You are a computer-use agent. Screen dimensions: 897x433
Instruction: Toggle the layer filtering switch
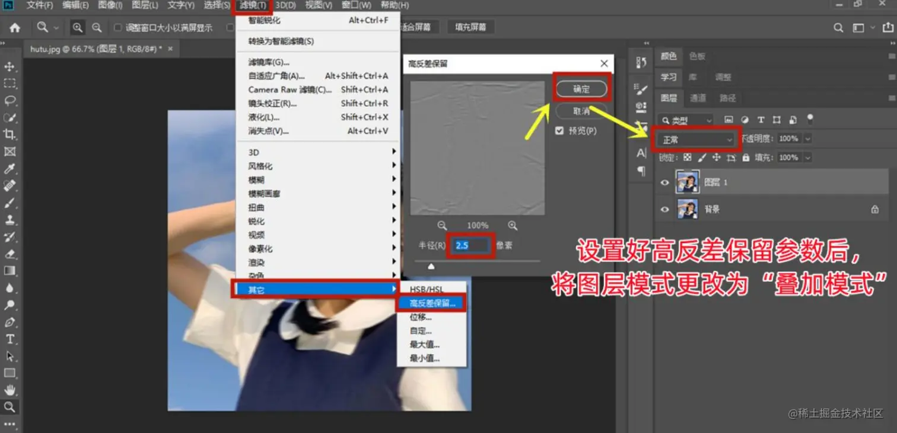[810, 118]
